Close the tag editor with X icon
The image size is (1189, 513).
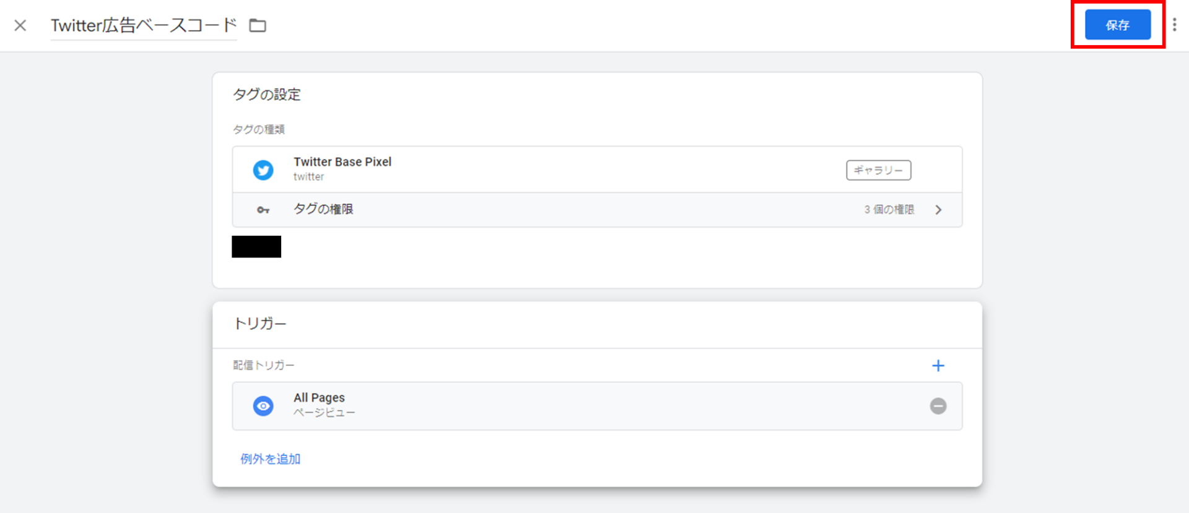click(20, 25)
